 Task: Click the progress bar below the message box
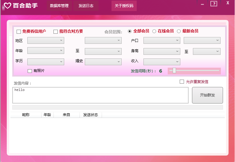tap(117, 107)
